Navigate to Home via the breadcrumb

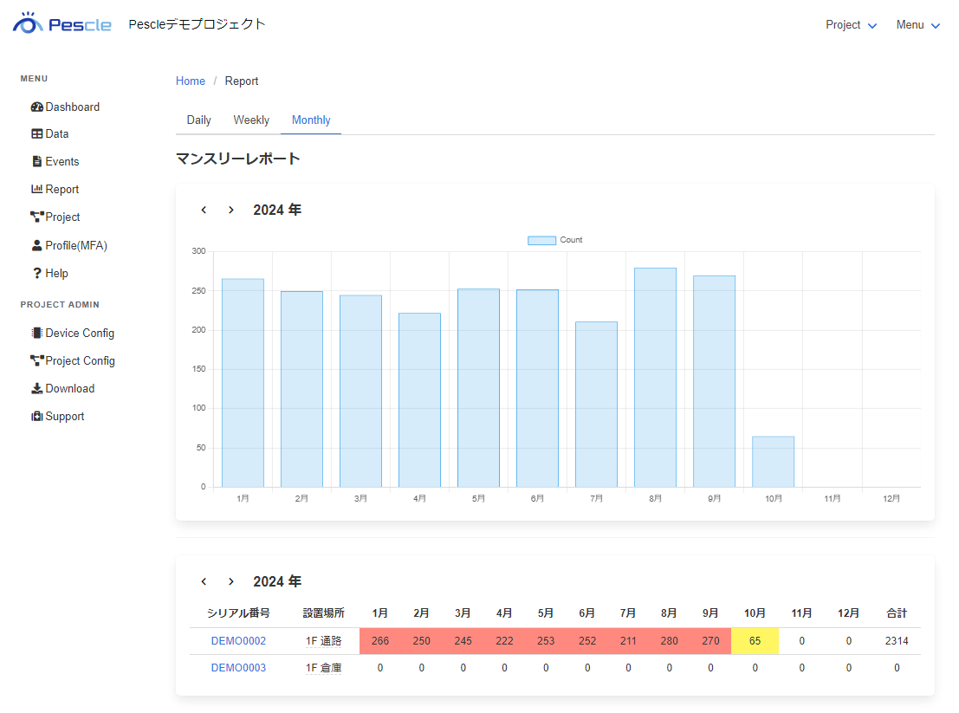tap(191, 81)
